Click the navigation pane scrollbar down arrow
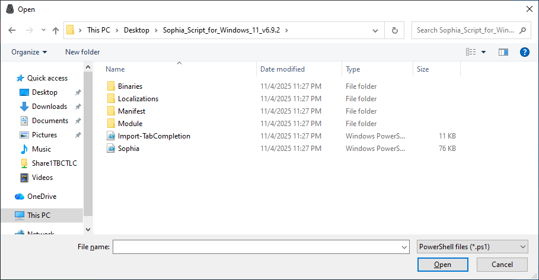Image resolution: width=539 pixels, height=280 pixels. (x=88, y=229)
